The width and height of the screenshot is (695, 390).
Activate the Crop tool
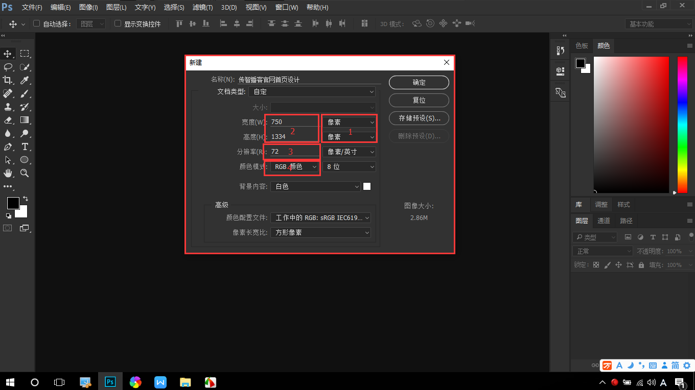point(8,80)
